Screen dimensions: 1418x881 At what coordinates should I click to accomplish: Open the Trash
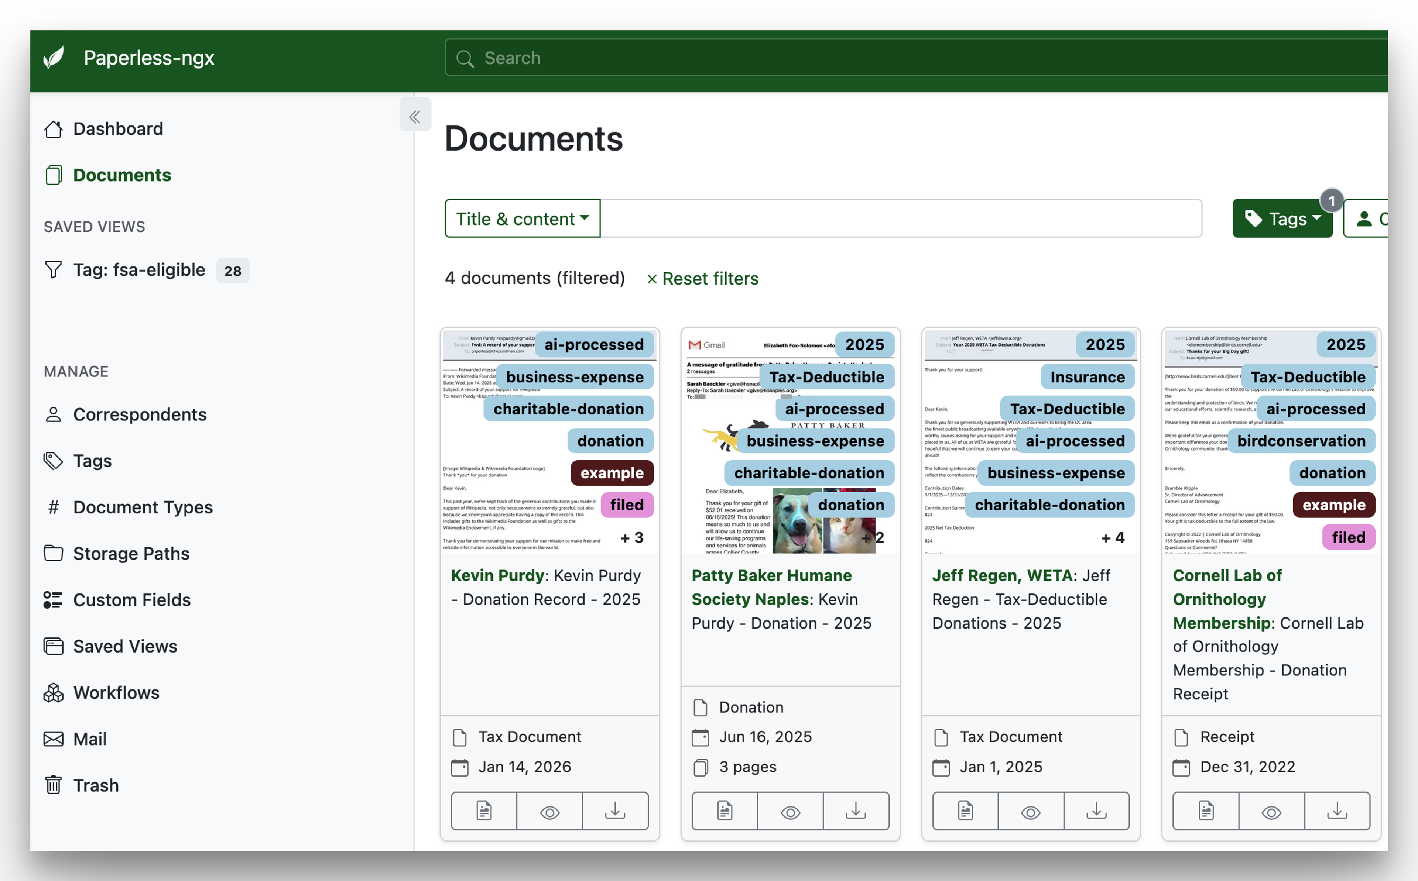click(x=82, y=785)
